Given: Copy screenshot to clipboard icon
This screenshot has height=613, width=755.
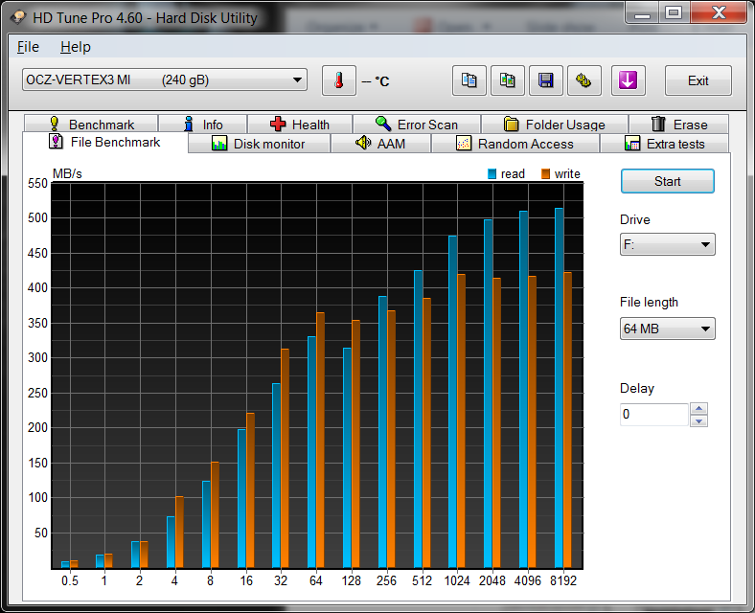Looking at the screenshot, I should 508,80.
